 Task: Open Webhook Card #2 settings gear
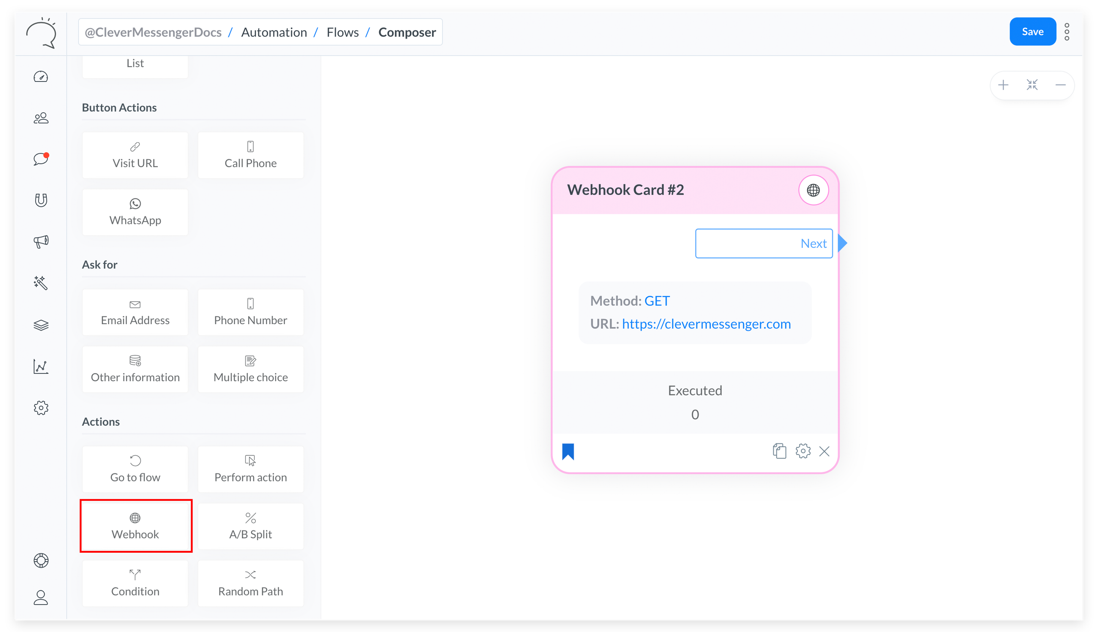[x=803, y=451]
